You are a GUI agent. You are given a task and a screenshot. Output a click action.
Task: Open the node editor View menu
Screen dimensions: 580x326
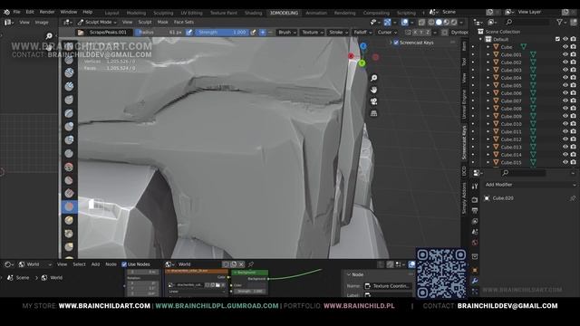click(62, 264)
